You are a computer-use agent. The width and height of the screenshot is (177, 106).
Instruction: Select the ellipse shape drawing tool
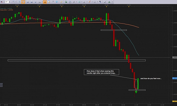coord(95,2)
